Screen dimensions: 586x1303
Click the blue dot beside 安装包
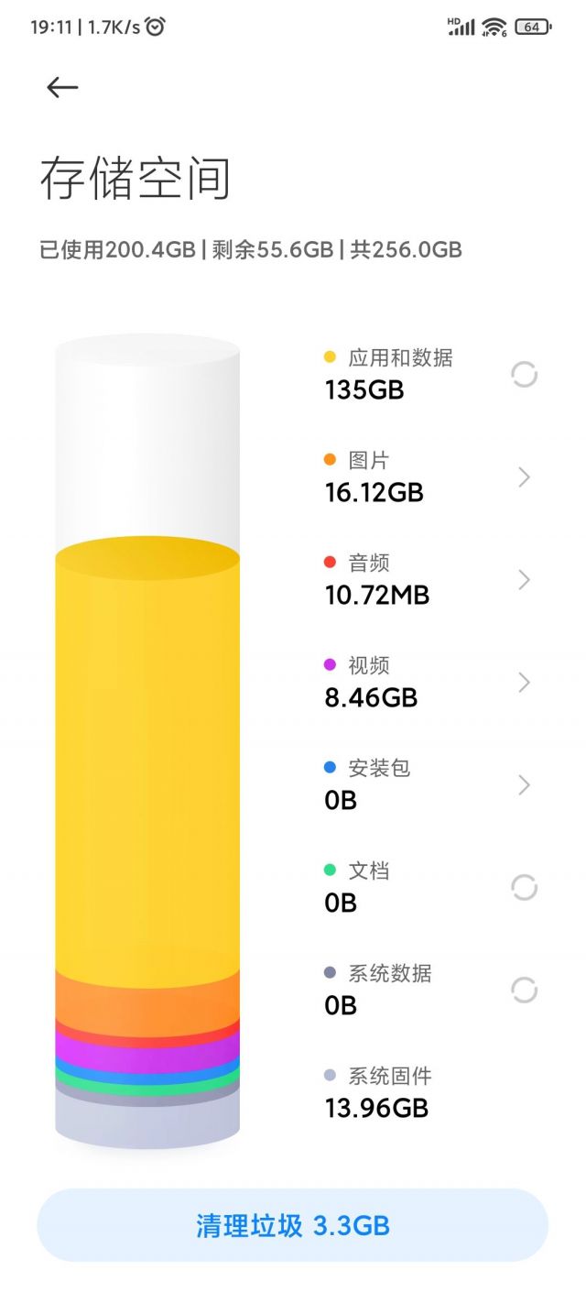(x=328, y=768)
